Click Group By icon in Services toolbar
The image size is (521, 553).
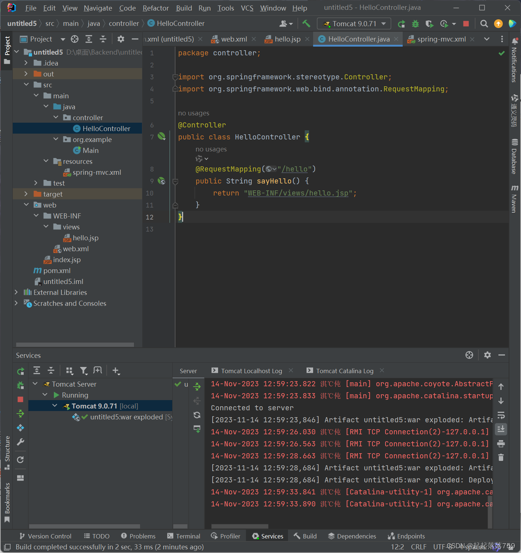tap(69, 371)
